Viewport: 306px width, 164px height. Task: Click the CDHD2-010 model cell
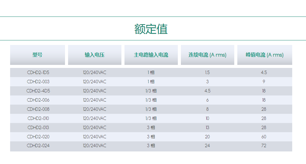tap(38, 118)
